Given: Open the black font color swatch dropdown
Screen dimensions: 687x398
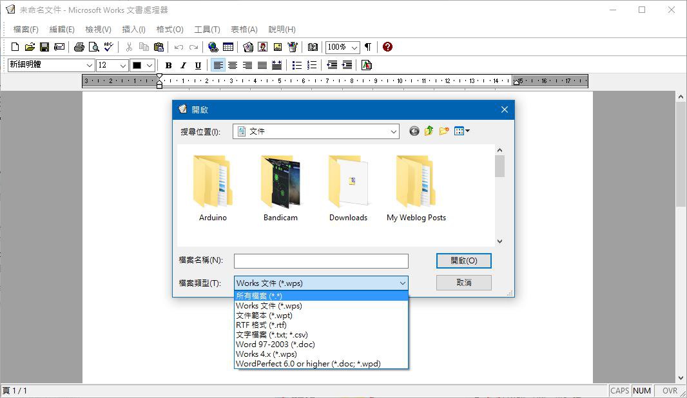Looking at the screenshot, I should (149, 65).
